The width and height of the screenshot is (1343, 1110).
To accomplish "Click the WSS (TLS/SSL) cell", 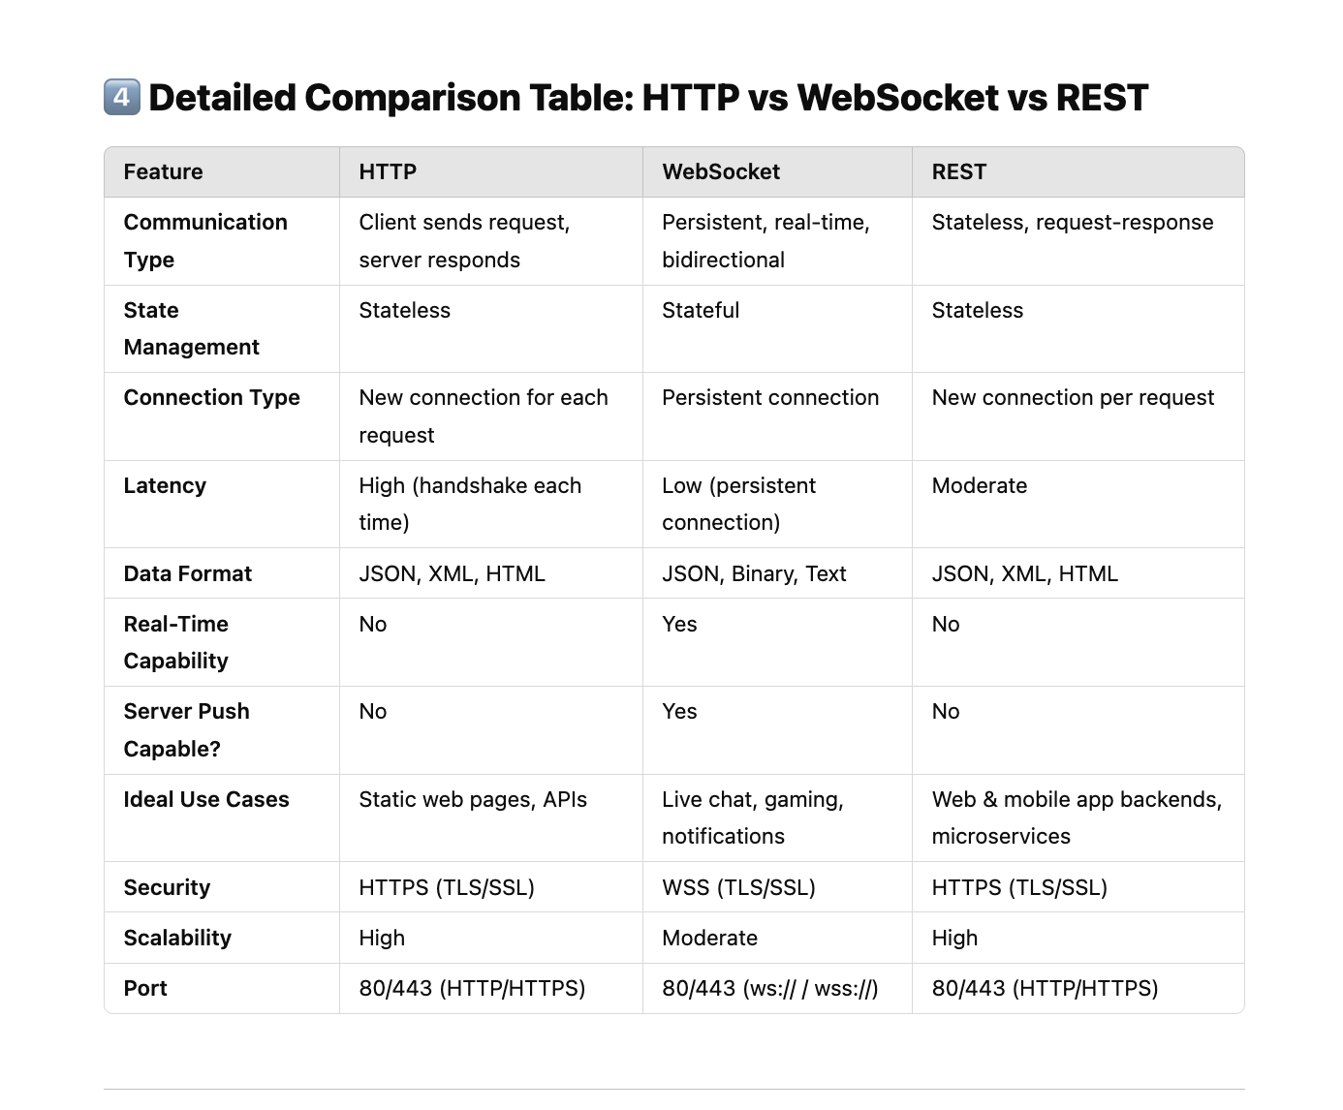I will click(738, 887).
